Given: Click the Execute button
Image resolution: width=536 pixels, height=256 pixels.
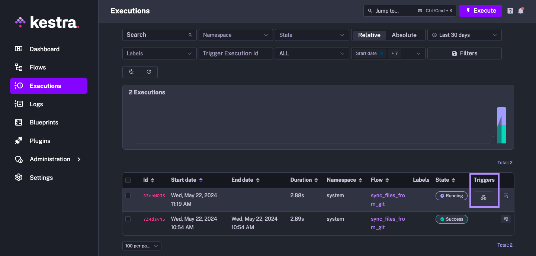Looking at the screenshot, I should click(x=481, y=11).
